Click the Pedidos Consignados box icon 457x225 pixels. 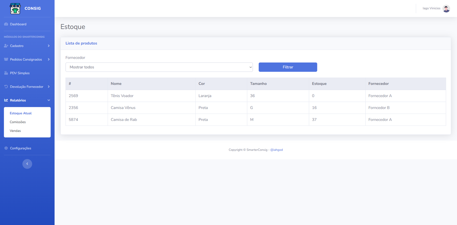[6, 59]
